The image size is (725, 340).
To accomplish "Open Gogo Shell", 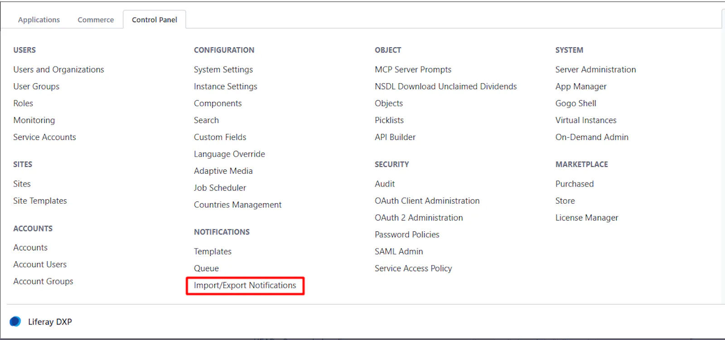I will [575, 104].
